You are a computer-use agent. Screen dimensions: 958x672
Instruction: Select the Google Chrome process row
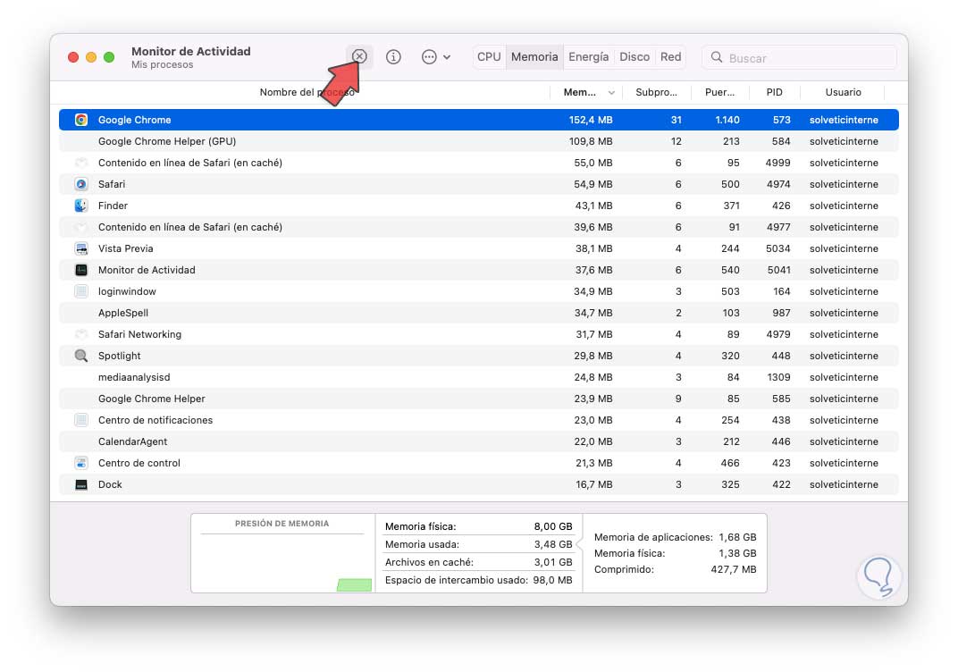click(478, 120)
